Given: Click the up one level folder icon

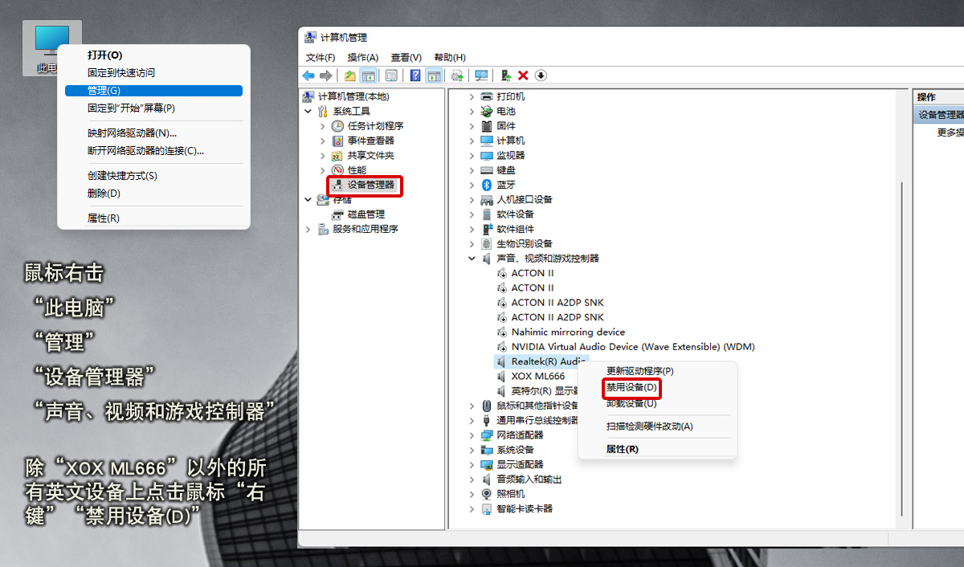Looking at the screenshot, I should pyautogui.click(x=349, y=75).
